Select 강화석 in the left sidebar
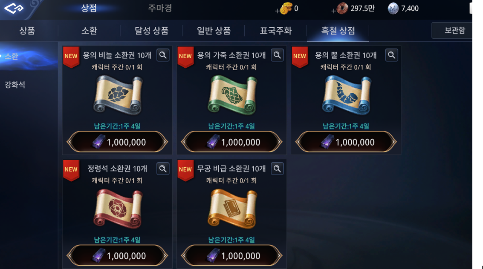Image resolution: width=483 pixels, height=269 pixels. (15, 85)
